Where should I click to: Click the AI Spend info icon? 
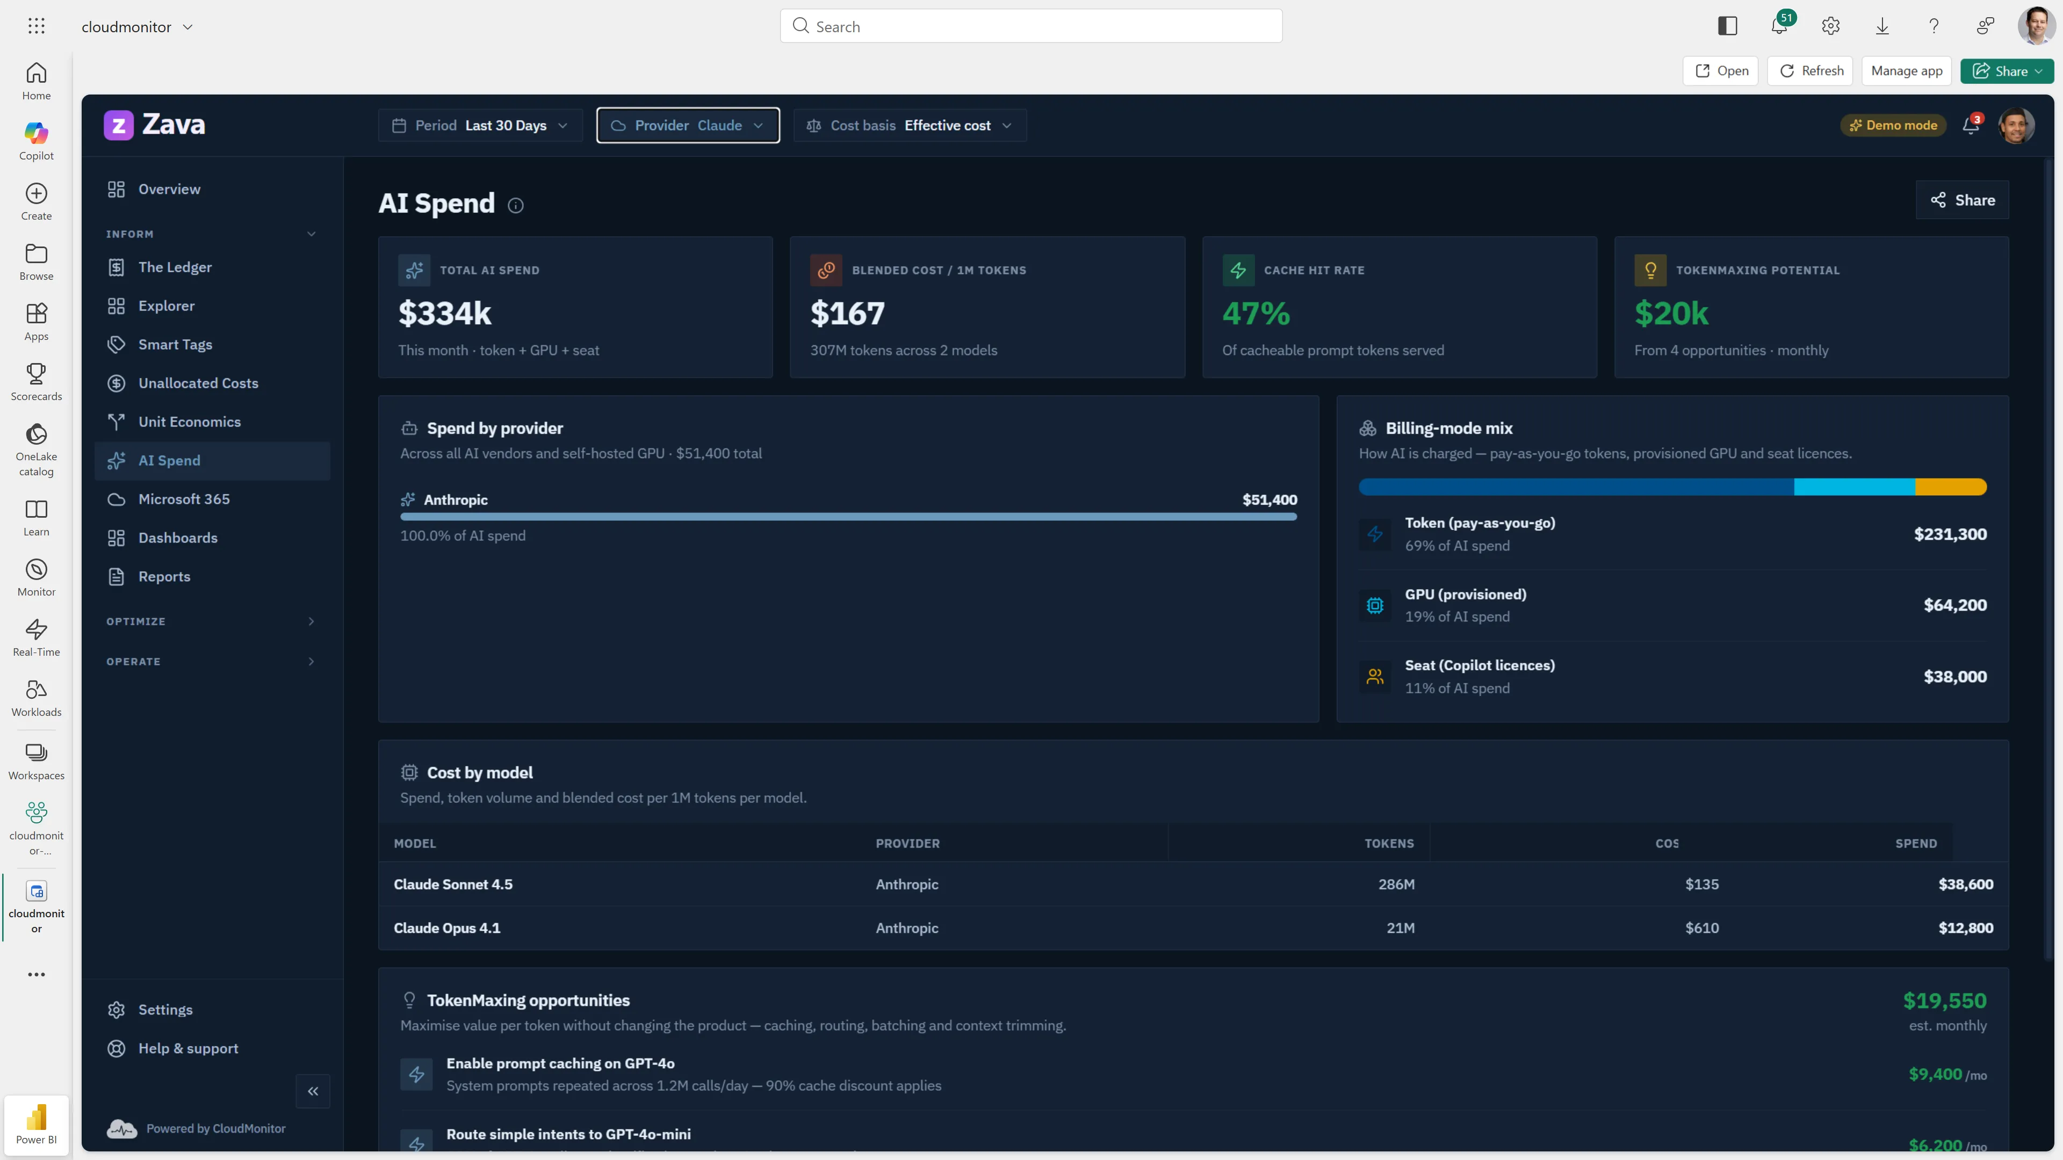(x=516, y=206)
